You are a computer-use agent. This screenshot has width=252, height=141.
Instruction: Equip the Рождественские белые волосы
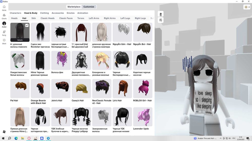[20, 60]
